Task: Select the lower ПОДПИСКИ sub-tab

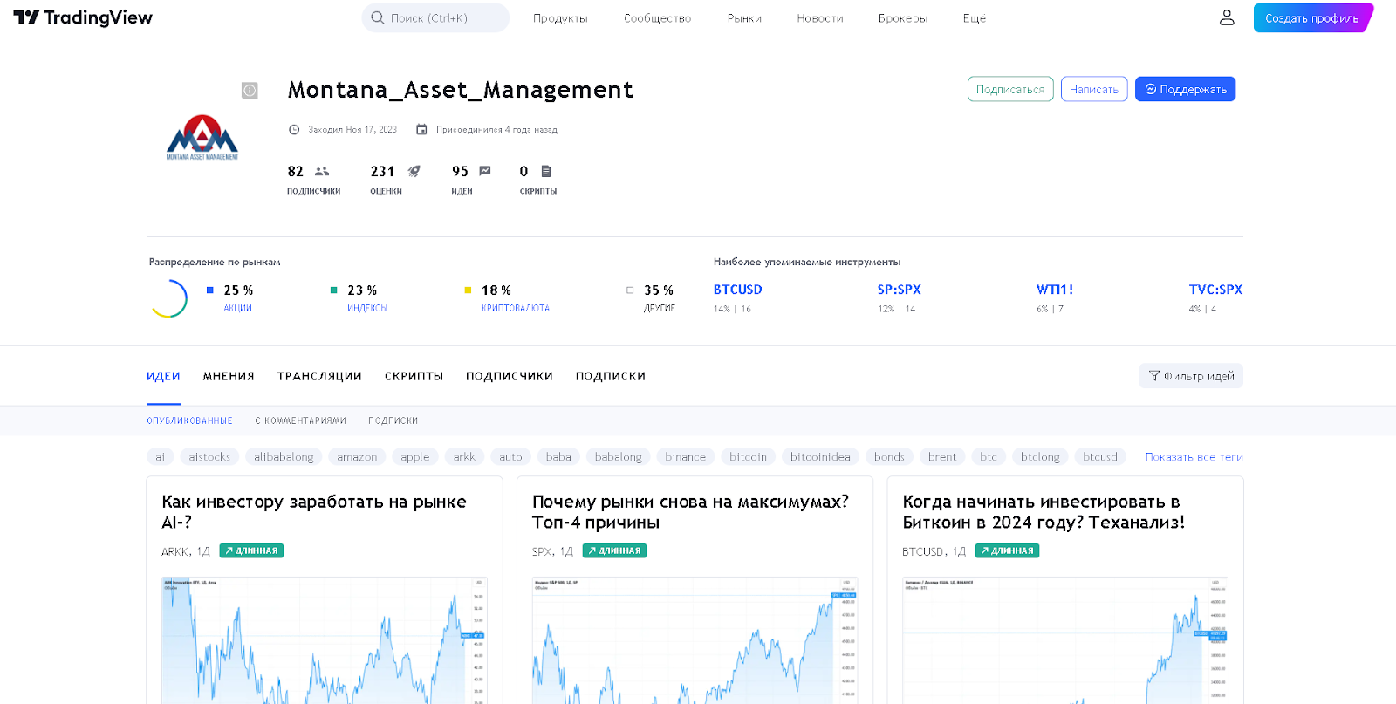Action: tap(393, 420)
